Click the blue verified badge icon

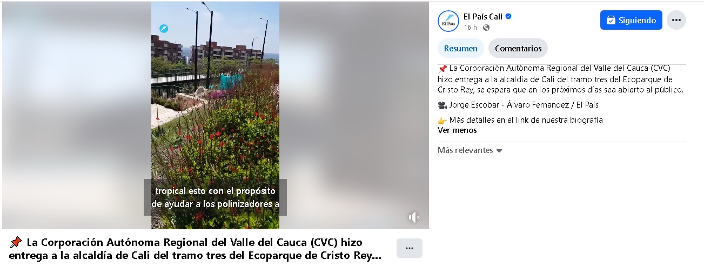coord(508,16)
